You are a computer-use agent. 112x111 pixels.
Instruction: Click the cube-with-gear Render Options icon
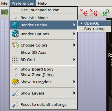15,34
